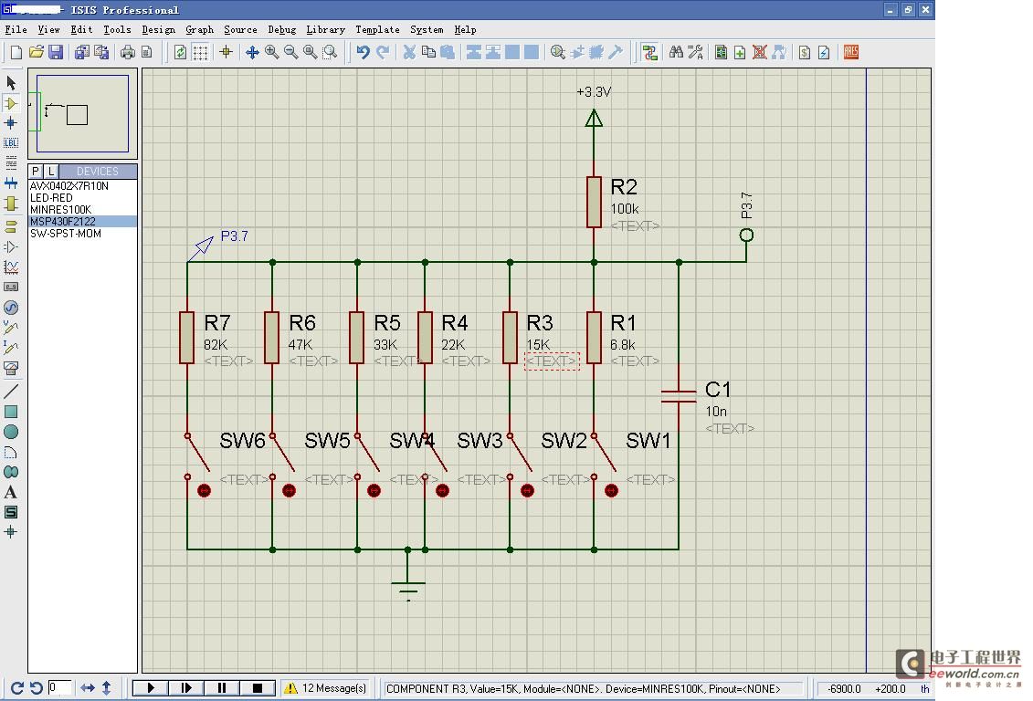Click the Bill of materials icon
Image resolution: width=1033 pixels, height=701 pixels.
pyautogui.click(x=805, y=52)
